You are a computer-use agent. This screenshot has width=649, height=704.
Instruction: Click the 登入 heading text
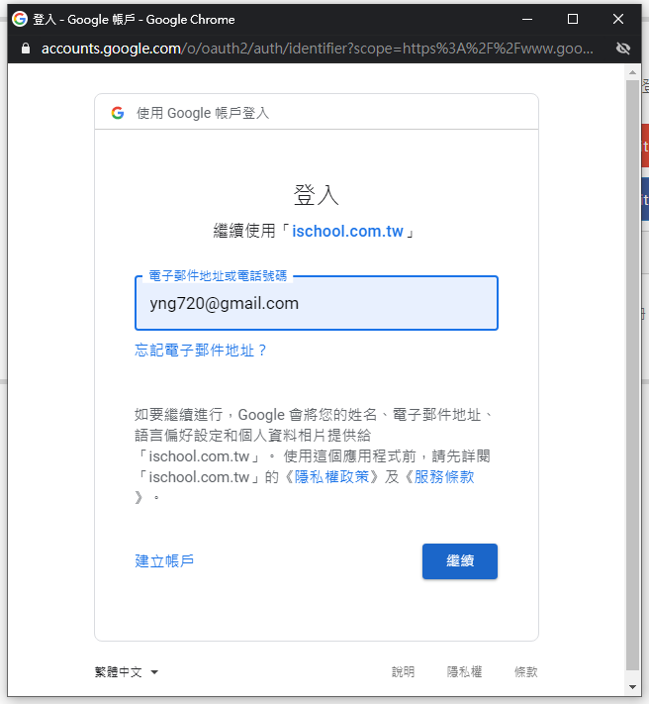(x=317, y=195)
